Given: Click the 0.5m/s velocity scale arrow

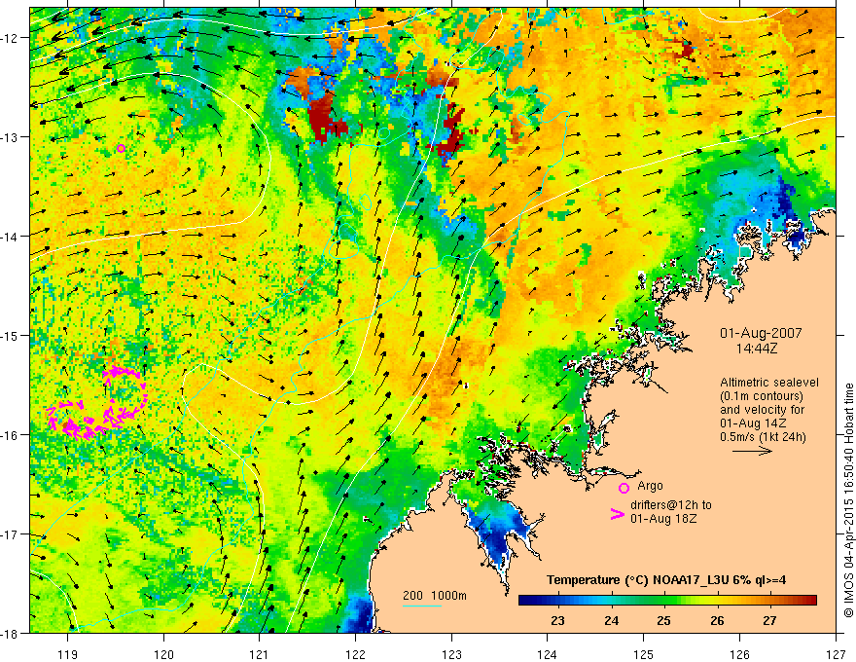Looking at the screenshot, I should [752, 451].
